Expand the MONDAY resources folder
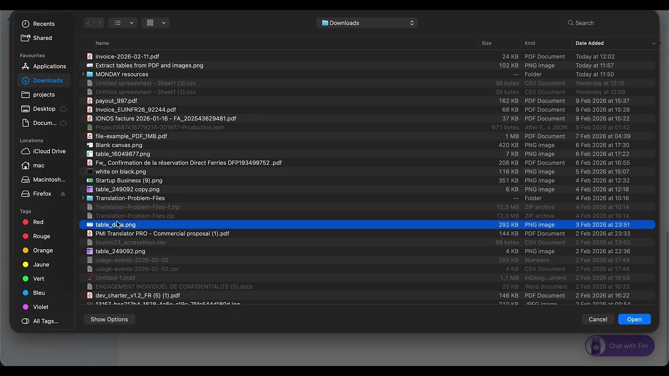 [x=83, y=74]
